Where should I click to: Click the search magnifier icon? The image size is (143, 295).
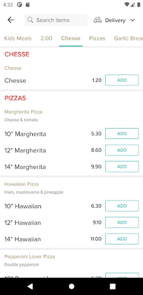30,20
